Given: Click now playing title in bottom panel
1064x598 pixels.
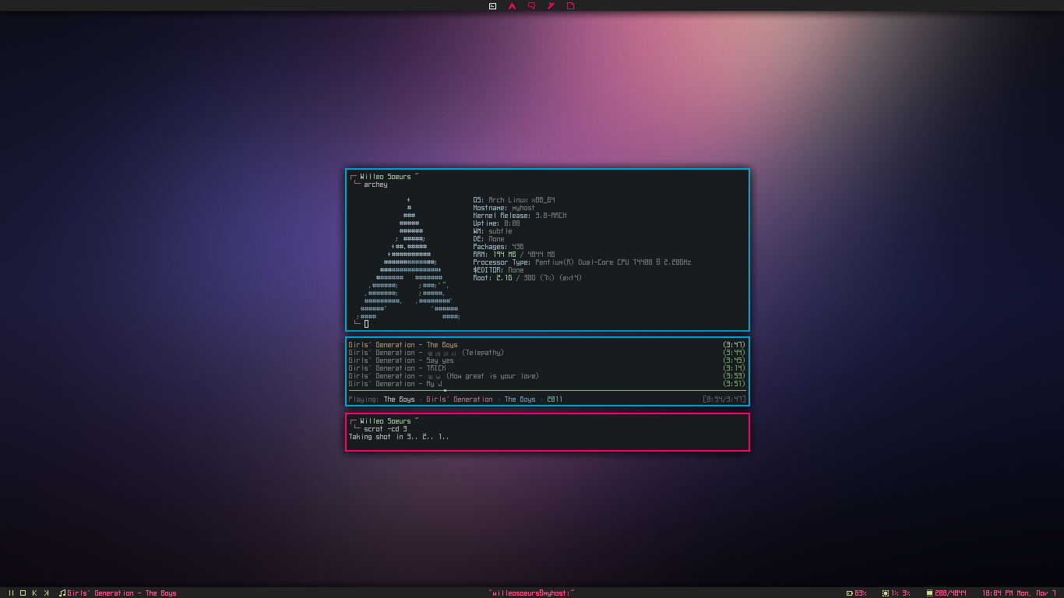Looking at the screenshot, I should (x=122, y=593).
